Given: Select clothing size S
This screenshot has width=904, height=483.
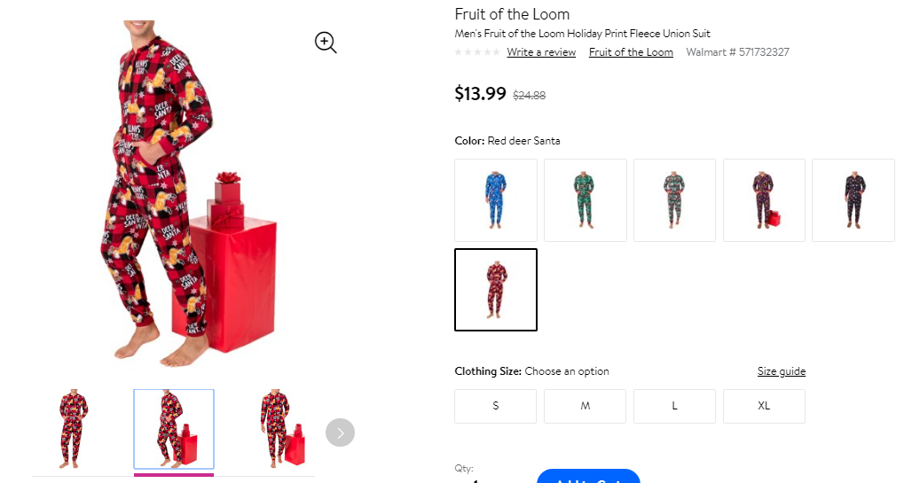Looking at the screenshot, I should 495,406.
